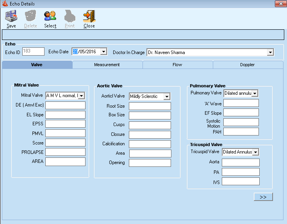Focus the aortic Root Size field
Screen dimensions: 287x224
click(x=150, y=106)
